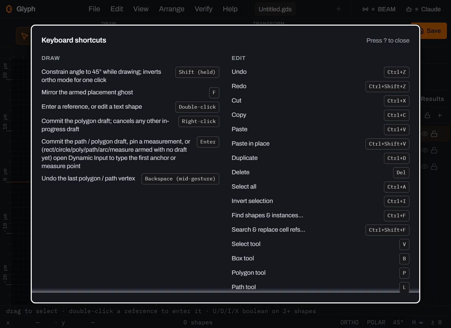
Task: Click the 'Double-click' key badge
Action: click(197, 107)
